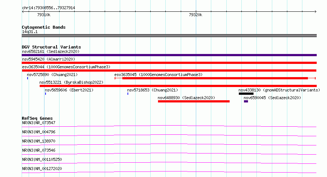Open the nsv5725890 (Chuang2021) label
The width and height of the screenshot is (327, 177).
point(52,75)
